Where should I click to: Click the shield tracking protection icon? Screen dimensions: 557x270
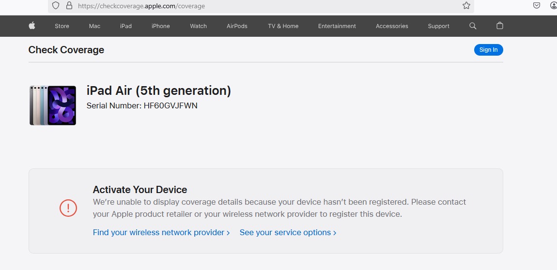56,6
